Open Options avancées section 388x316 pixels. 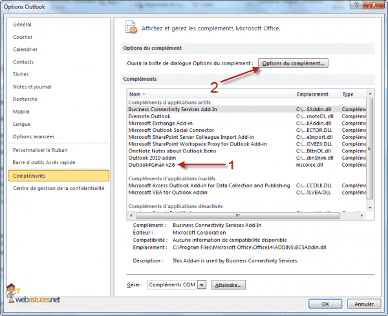coord(34,136)
